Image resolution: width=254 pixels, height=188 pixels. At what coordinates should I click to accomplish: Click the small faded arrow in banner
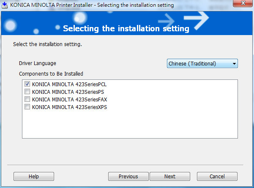[166, 21]
